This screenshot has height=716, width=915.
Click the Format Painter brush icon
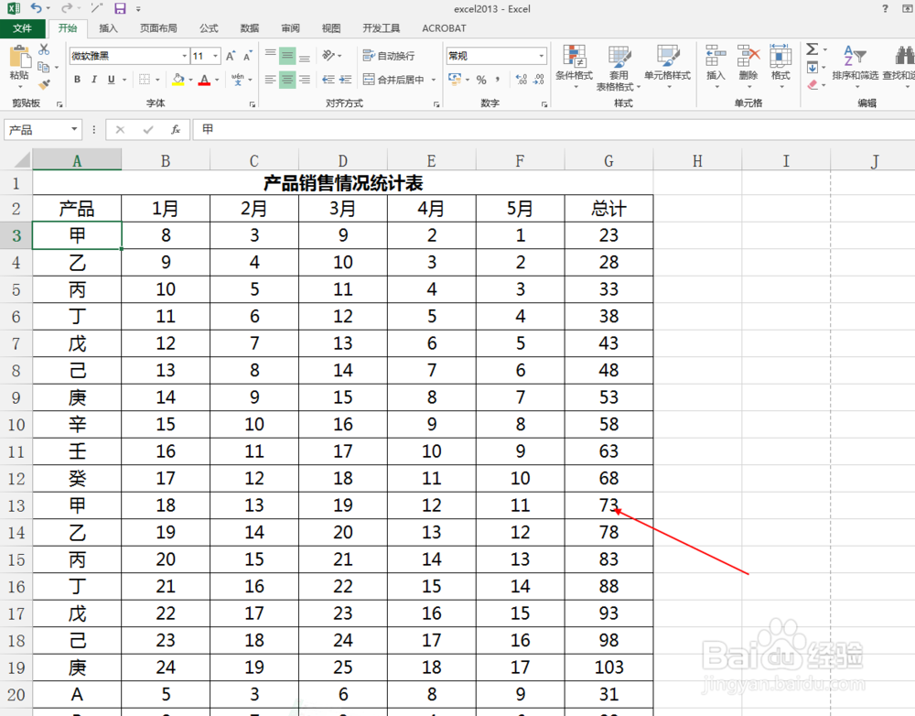(46, 81)
